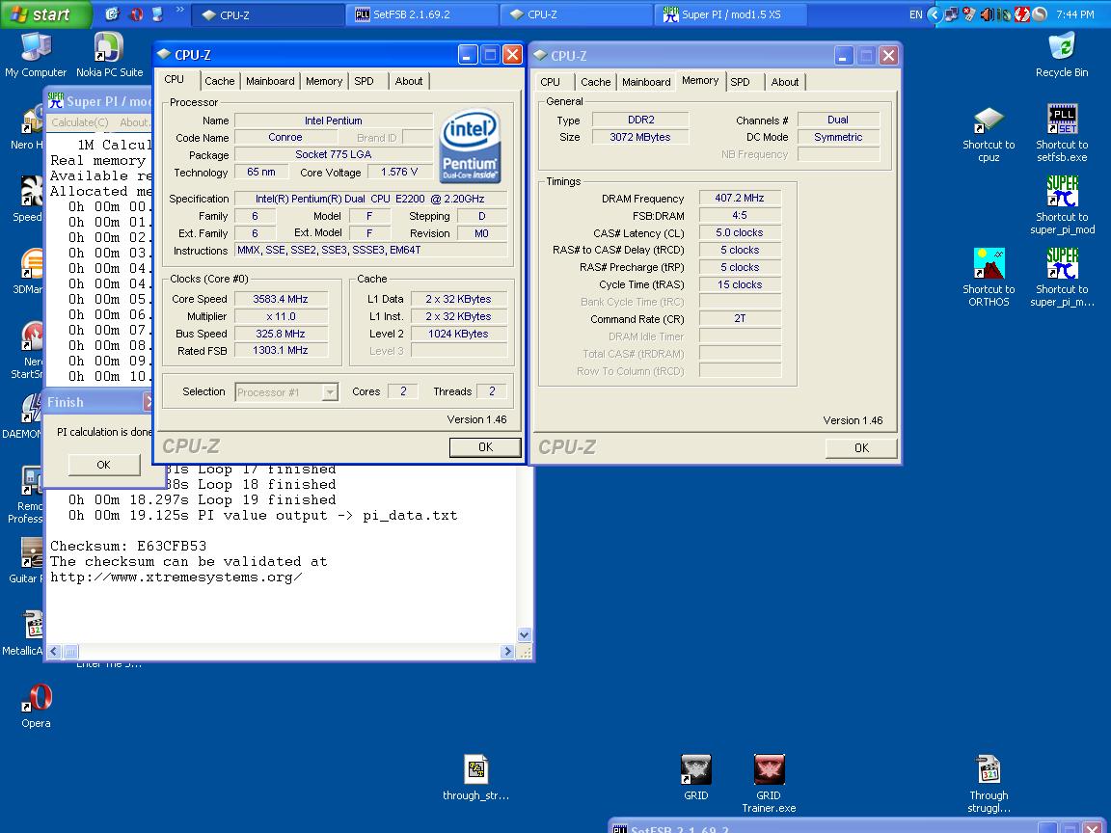Click the Start button
The image size is (1111, 833).
(46, 14)
